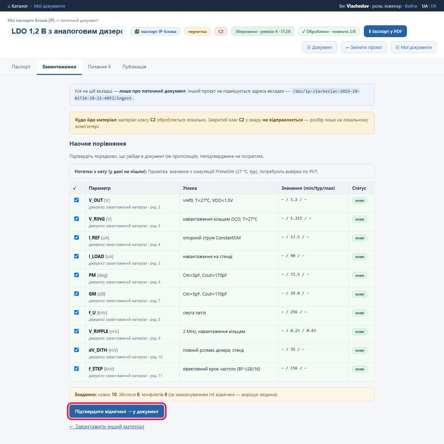Viewport: 444px width, 444px height.
Task: Confirm checked items into the document
Action: 117,411
